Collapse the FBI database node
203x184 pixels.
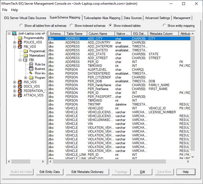(20, 60)
